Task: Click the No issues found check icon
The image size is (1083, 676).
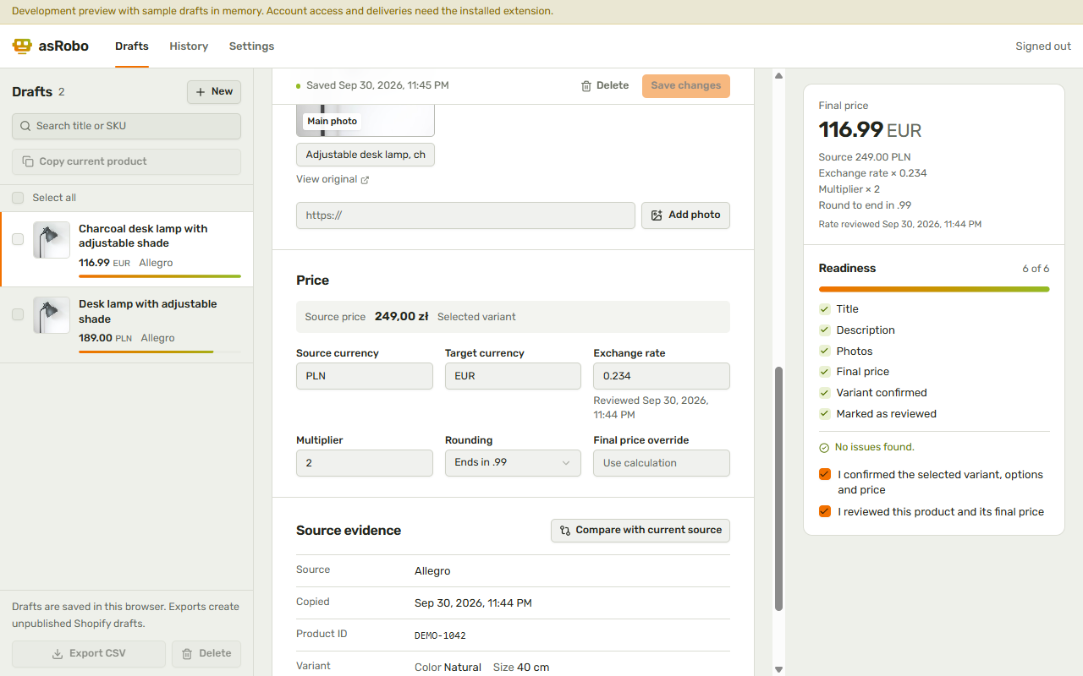Action: coord(824,448)
